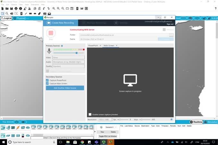Viewport: 218px width, 145px height.
Task: Click the Fast Forward Time button
Action: 23,122
